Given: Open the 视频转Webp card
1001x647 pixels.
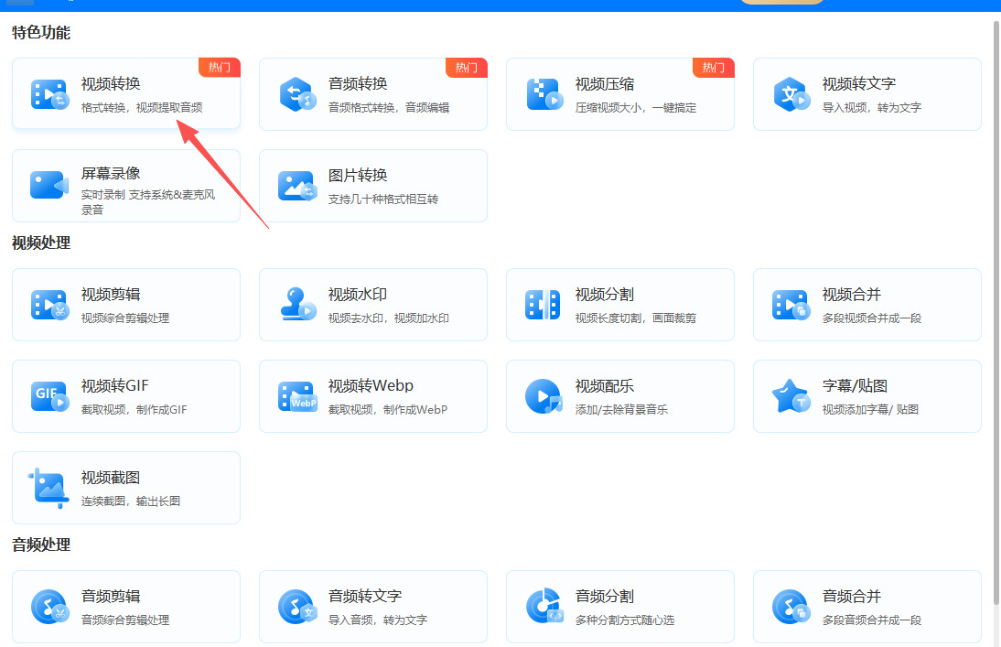Looking at the screenshot, I should click(372, 396).
